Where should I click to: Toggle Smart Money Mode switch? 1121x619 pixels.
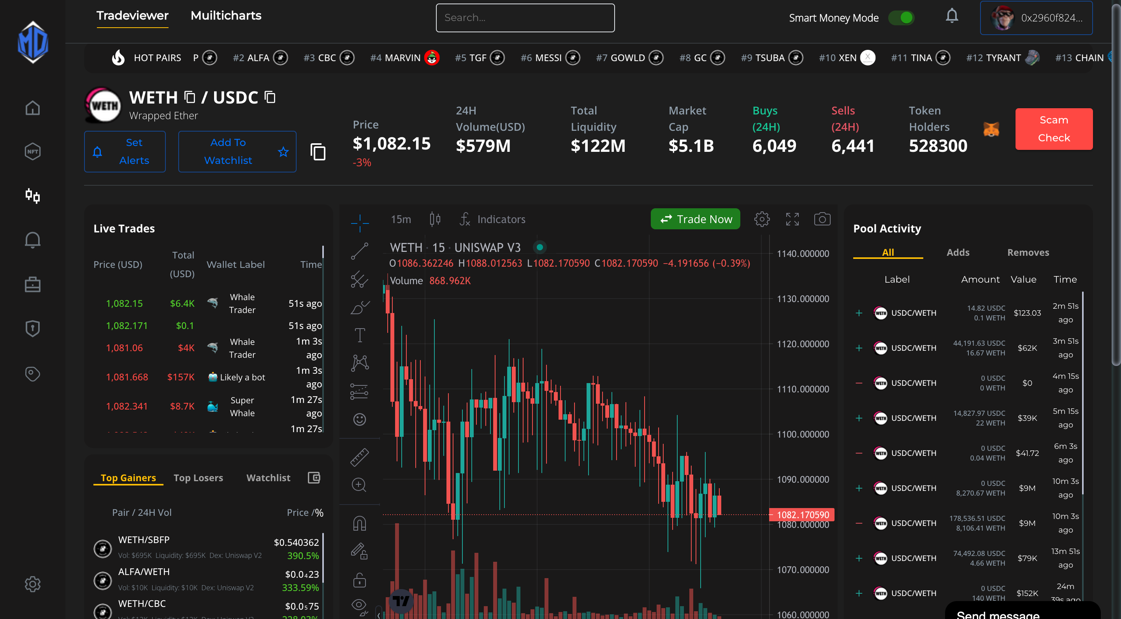901,18
